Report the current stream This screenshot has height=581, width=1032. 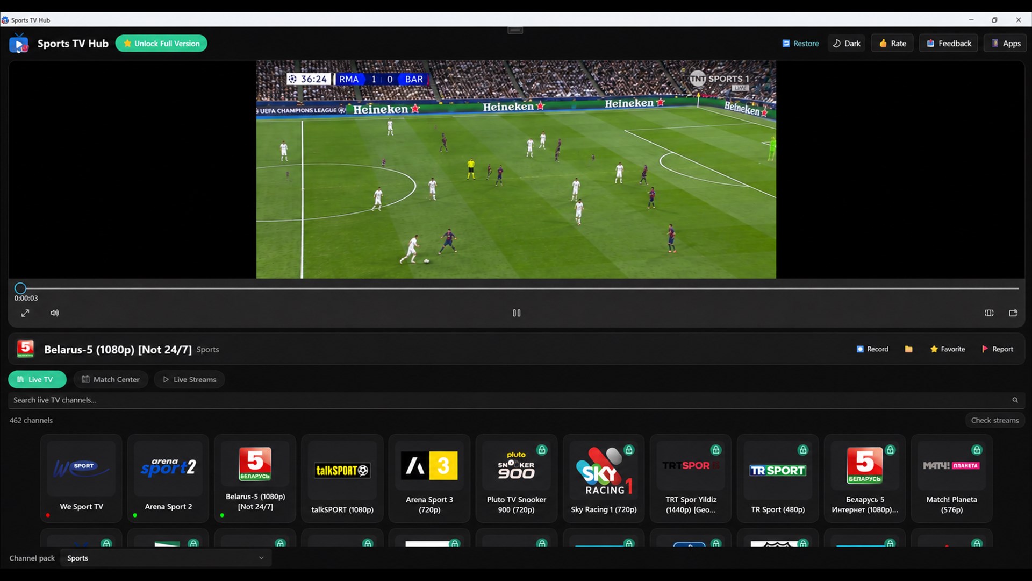(x=998, y=349)
